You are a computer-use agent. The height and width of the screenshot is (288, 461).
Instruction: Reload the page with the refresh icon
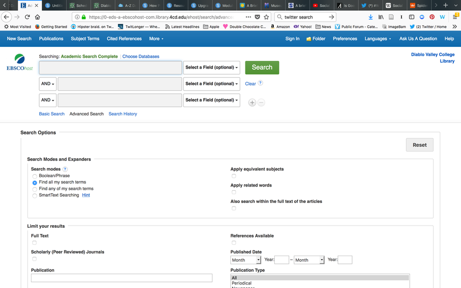tap(27, 17)
